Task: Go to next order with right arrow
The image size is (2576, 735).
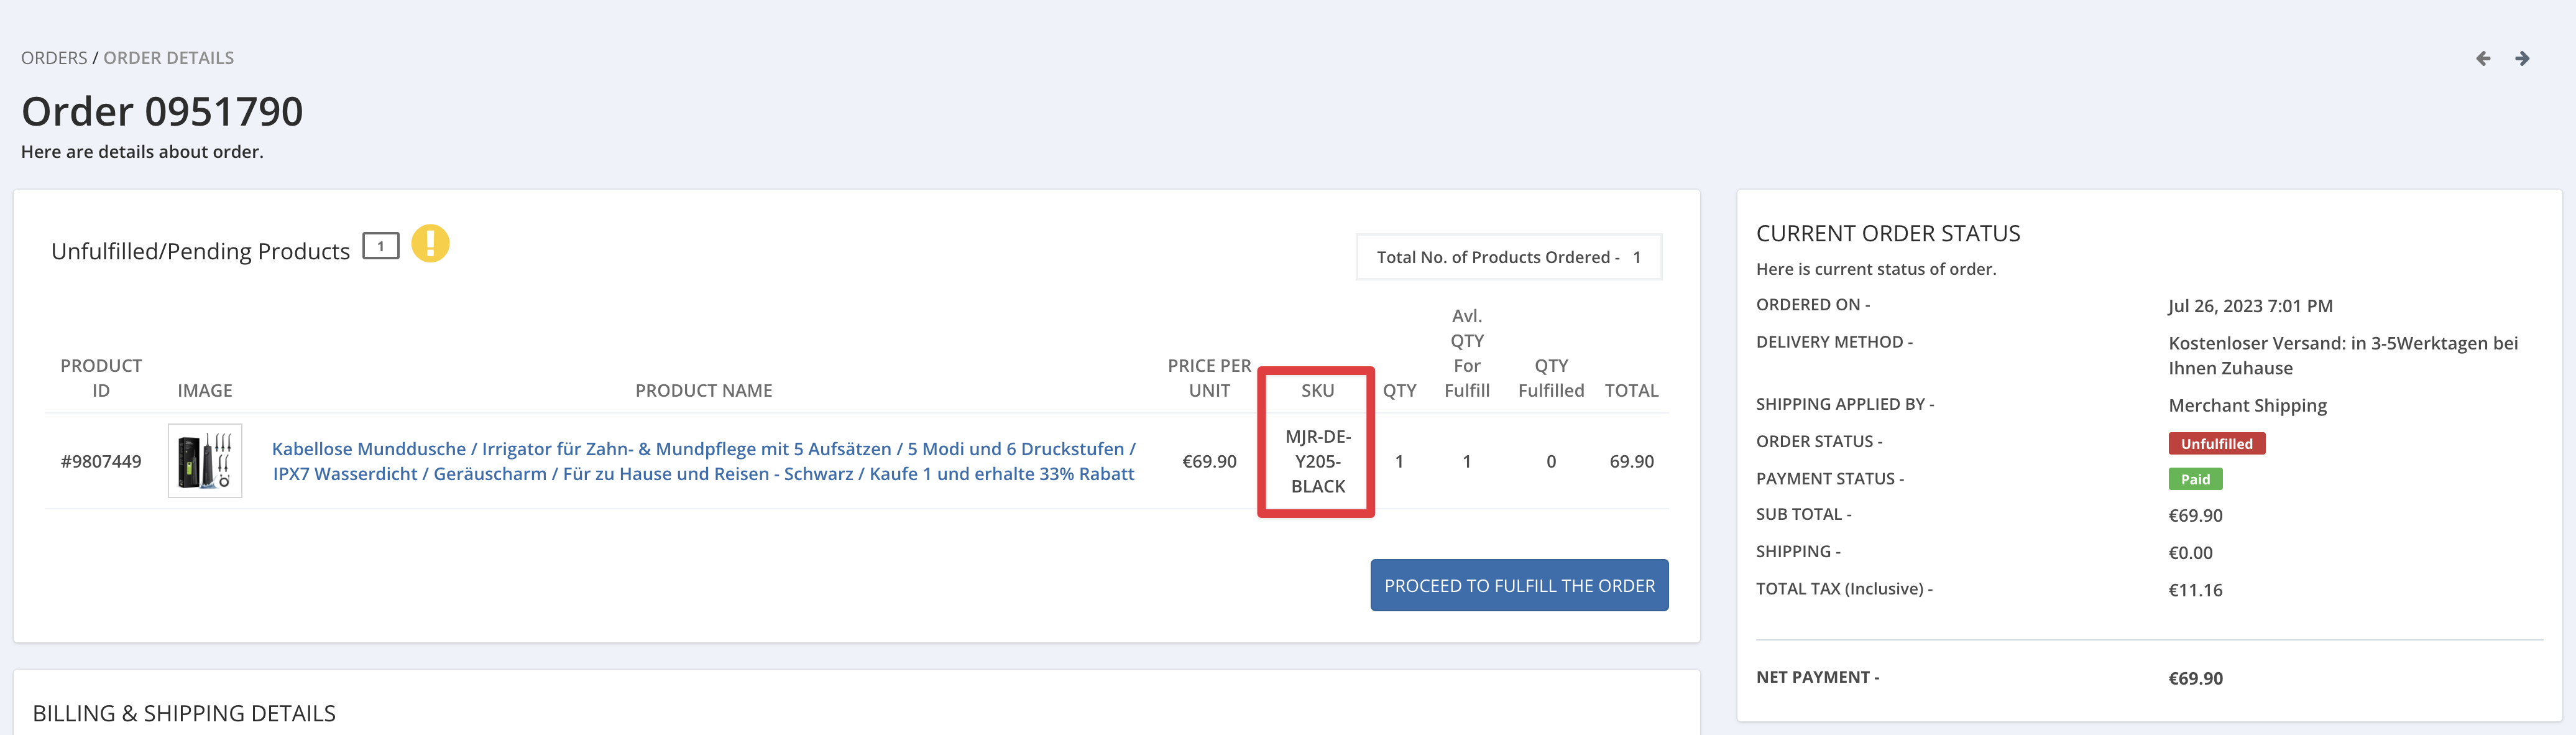Action: 2522,59
